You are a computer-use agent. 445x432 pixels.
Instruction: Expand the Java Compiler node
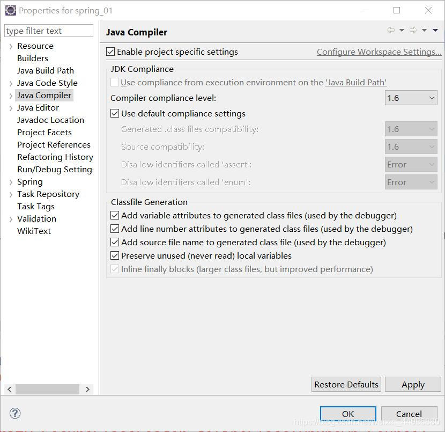click(x=11, y=96)
